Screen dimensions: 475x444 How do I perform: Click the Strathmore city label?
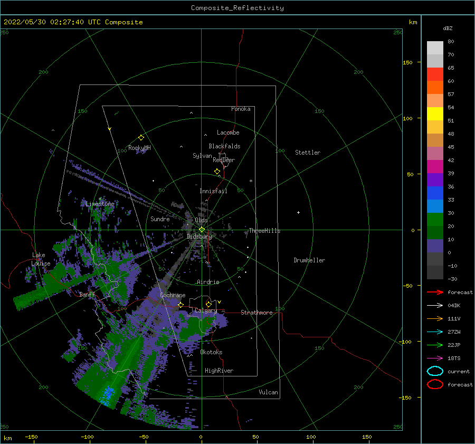[256, 313]
